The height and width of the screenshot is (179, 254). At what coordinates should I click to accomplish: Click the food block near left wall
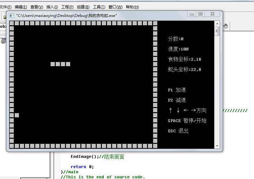pos(17,115)
